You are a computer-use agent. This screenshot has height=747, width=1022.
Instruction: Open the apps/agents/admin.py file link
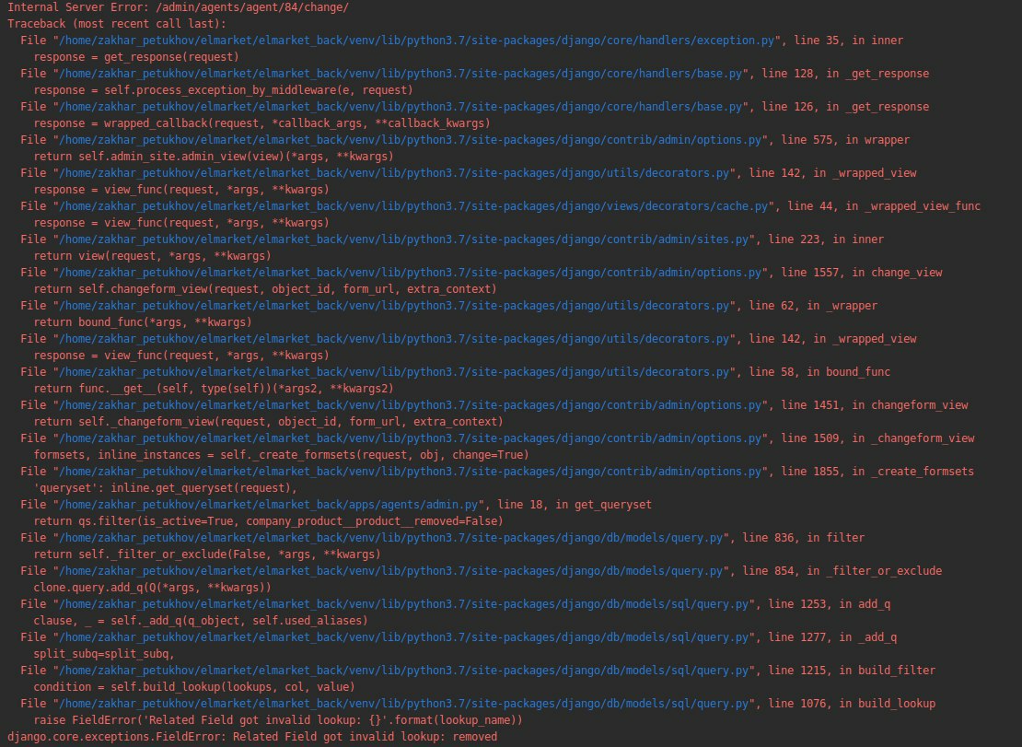coord(269,505)
